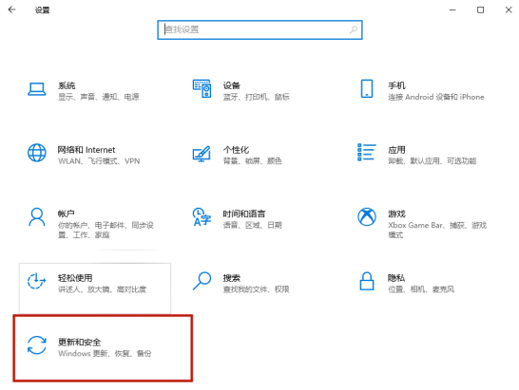Select the 应用 category title
Screen dimensions: 519x390
coord(396,150)
